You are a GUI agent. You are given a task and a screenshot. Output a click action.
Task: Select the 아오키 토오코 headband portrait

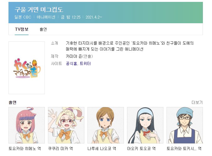tap(145, 125)
